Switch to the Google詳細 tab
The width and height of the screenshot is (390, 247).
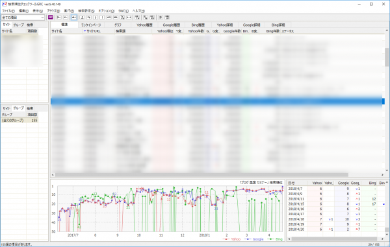pyautogui.click(x=252, y=25)
